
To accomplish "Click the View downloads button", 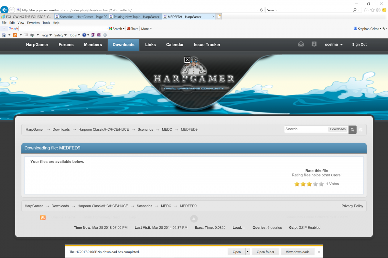I will tap(297, 252).
